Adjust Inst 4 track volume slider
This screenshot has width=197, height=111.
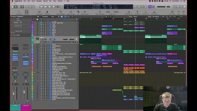[x=68, y=39]
